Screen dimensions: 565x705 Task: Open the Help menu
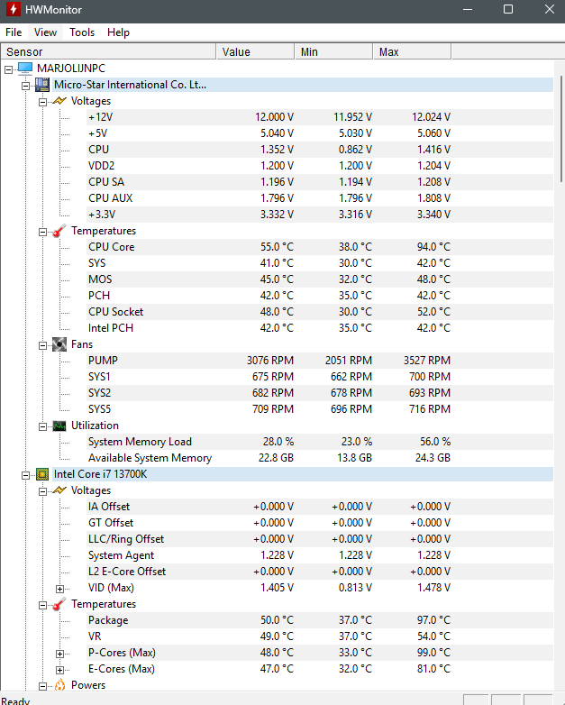(x=118, y=32)
